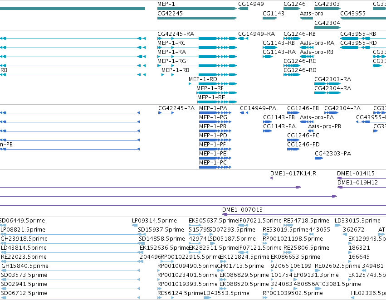
Task: Click protein CG1246-PC
Action: 293,140
